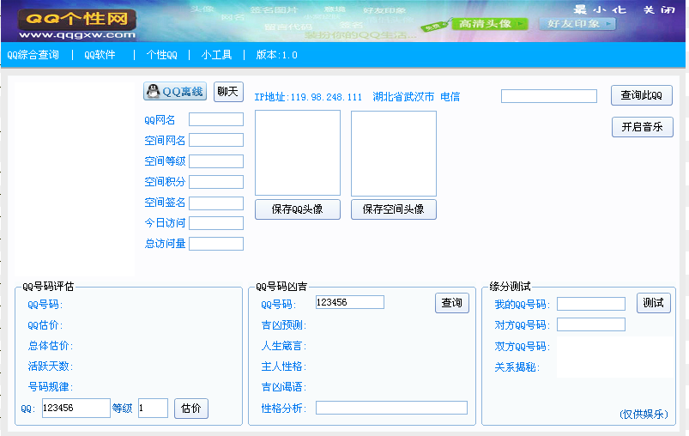Click the 版本:1.0 menu item

276,55
